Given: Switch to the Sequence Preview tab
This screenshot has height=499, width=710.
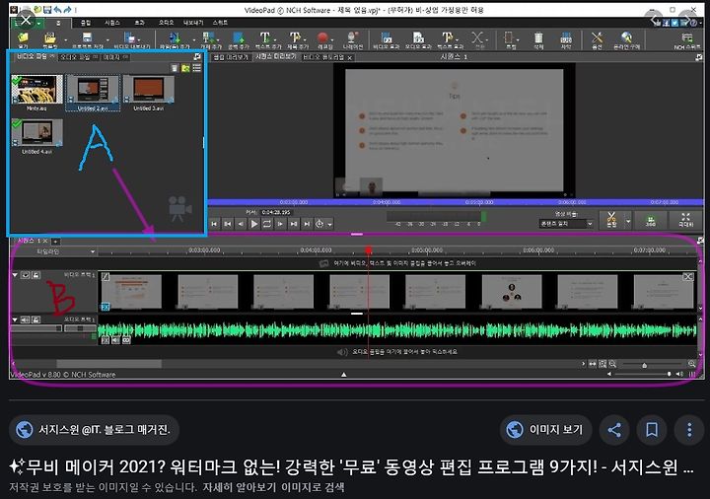Looking at the screenshot, I should [x=276, y=56].
